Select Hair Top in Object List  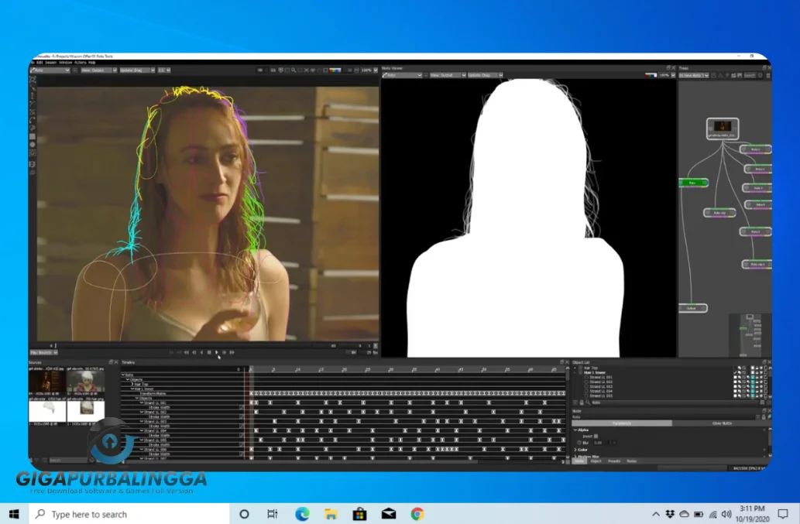coord(590,368)
